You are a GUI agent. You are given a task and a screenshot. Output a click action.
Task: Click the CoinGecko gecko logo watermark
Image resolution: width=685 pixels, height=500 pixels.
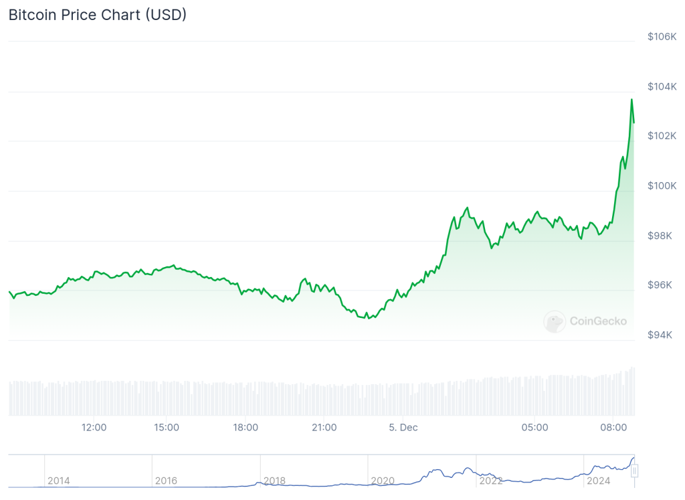555,322
